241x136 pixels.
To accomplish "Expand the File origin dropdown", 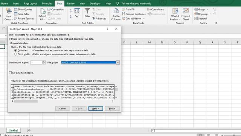I will coord(118,62).
